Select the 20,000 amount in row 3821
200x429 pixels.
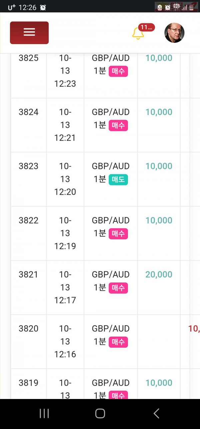(159, 274)
